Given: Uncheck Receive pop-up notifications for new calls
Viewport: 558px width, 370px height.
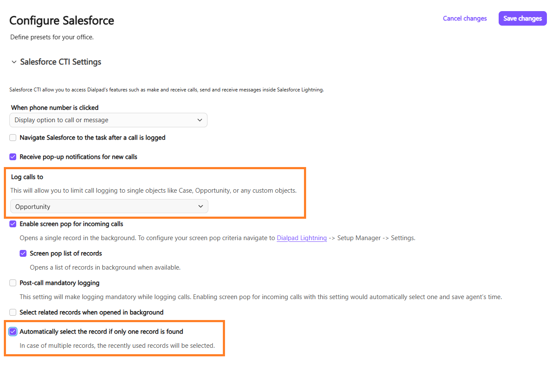Looking at the screenshot, I should point(13,157).
